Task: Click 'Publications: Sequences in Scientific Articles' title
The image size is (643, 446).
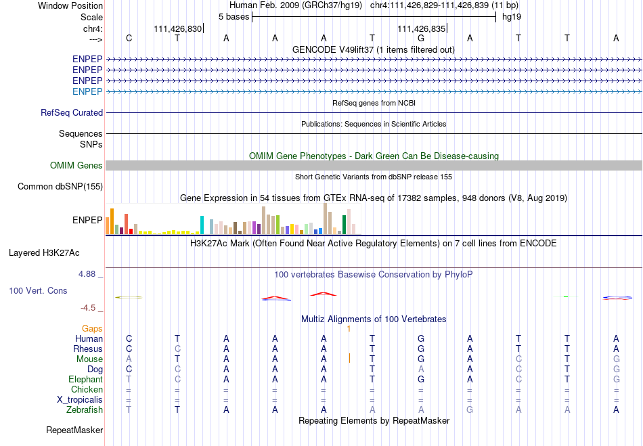Action: pyautogui.click(x=374, y=124)
